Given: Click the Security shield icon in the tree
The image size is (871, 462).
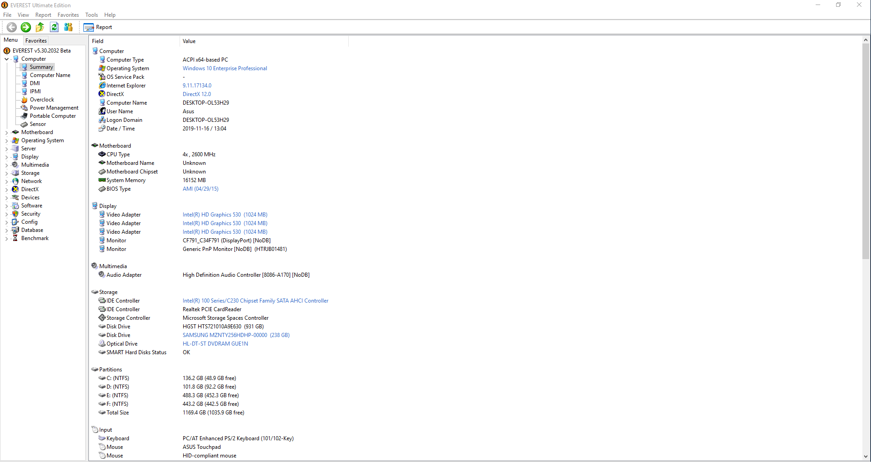Looking at the screenshot, I should pyautogui.click(x=15, y=214).
